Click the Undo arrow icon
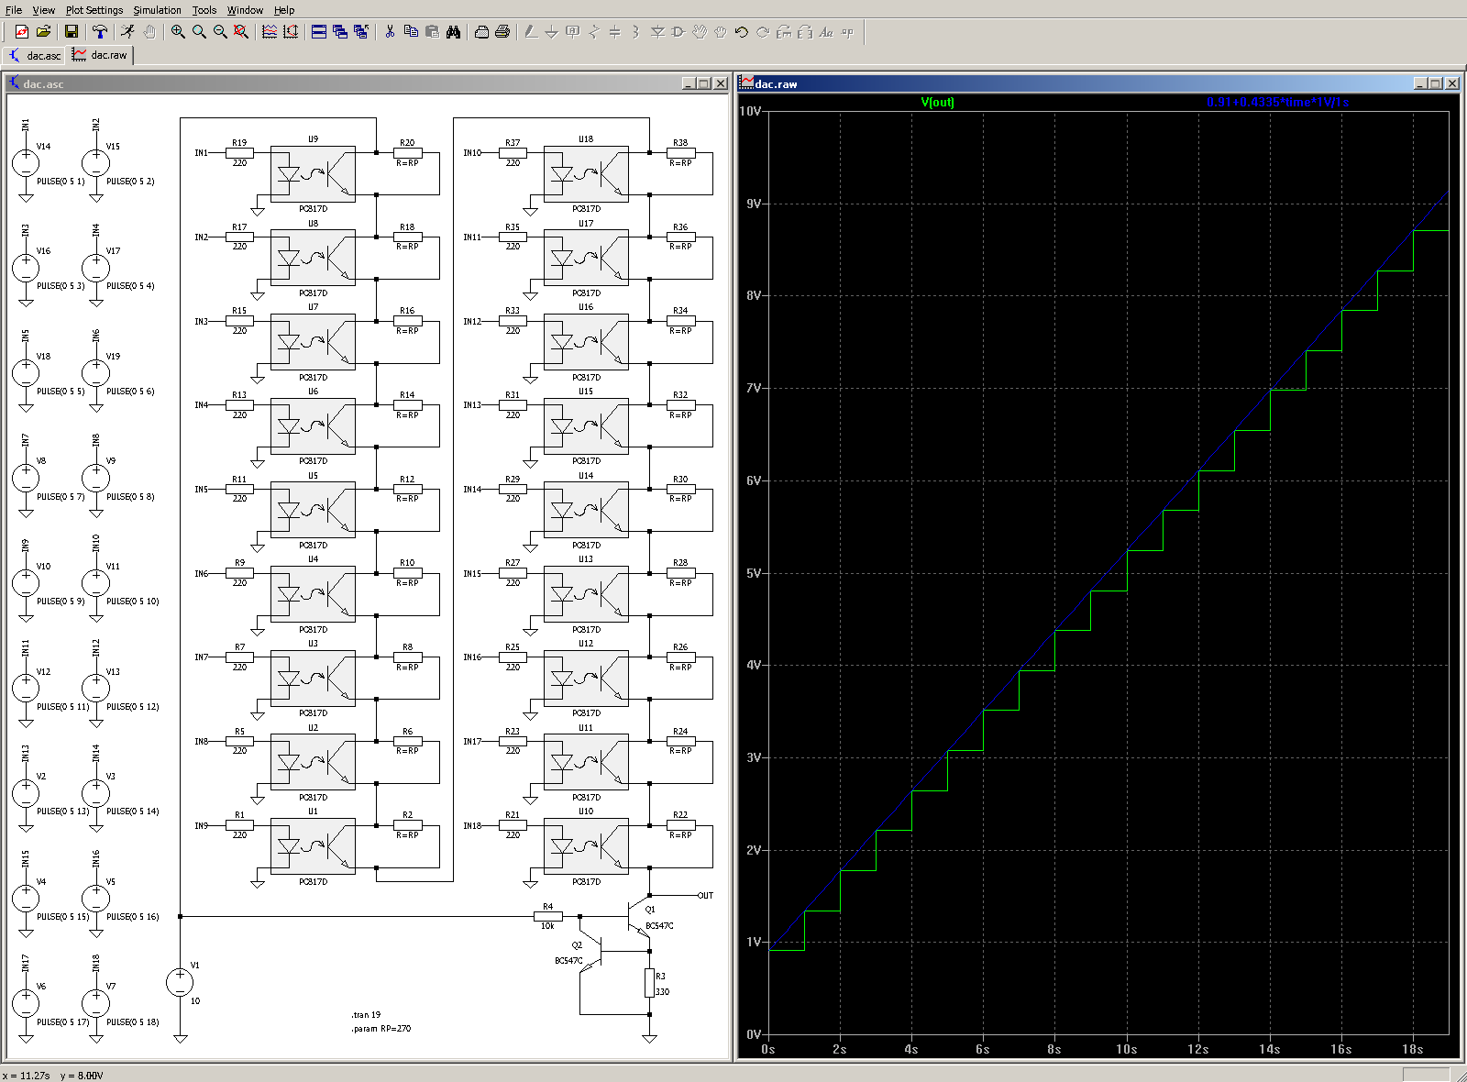Screen dimensions: 1467x1082 point(742,32)
